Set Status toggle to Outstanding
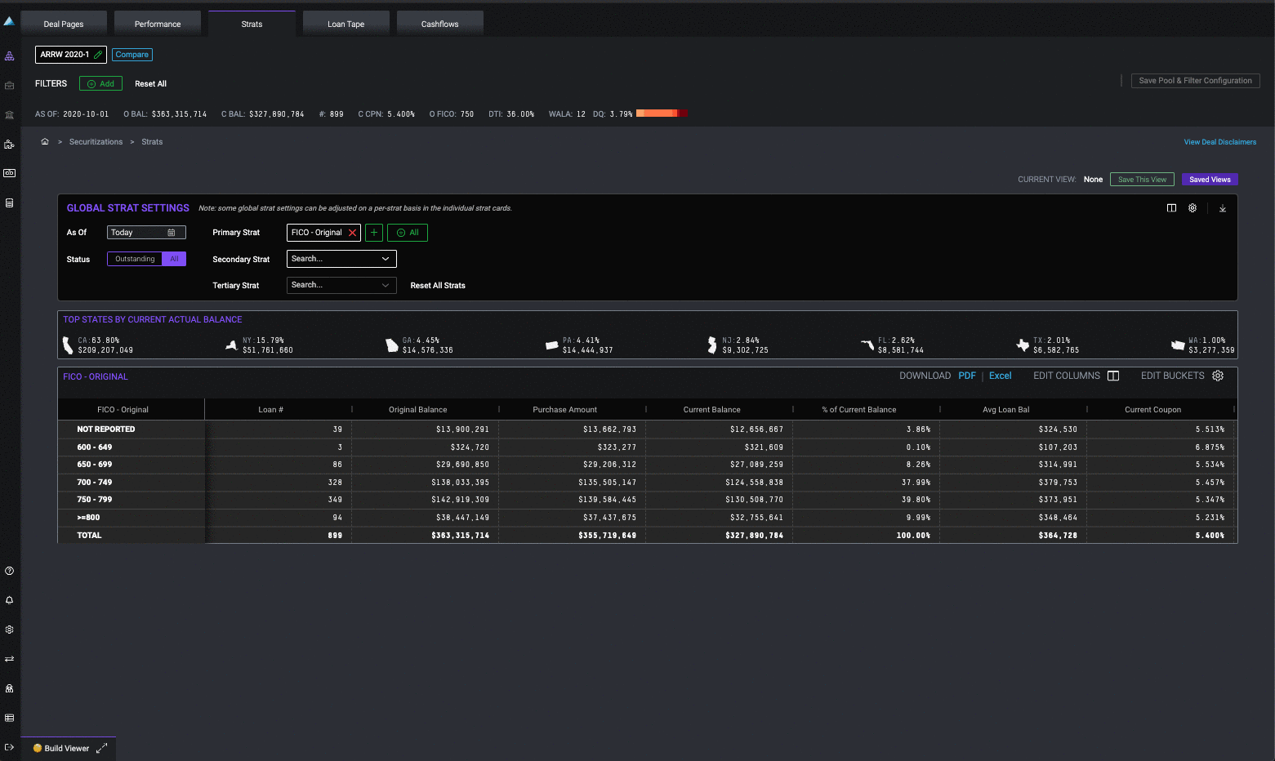 [x=135, y=259]
